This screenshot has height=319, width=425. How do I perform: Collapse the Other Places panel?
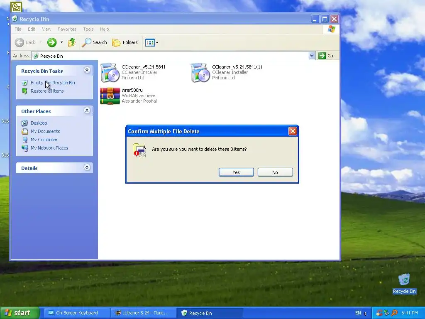tap(87, 110)
